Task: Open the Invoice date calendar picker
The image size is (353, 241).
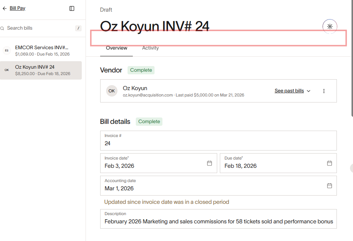Action: (209, 163)
